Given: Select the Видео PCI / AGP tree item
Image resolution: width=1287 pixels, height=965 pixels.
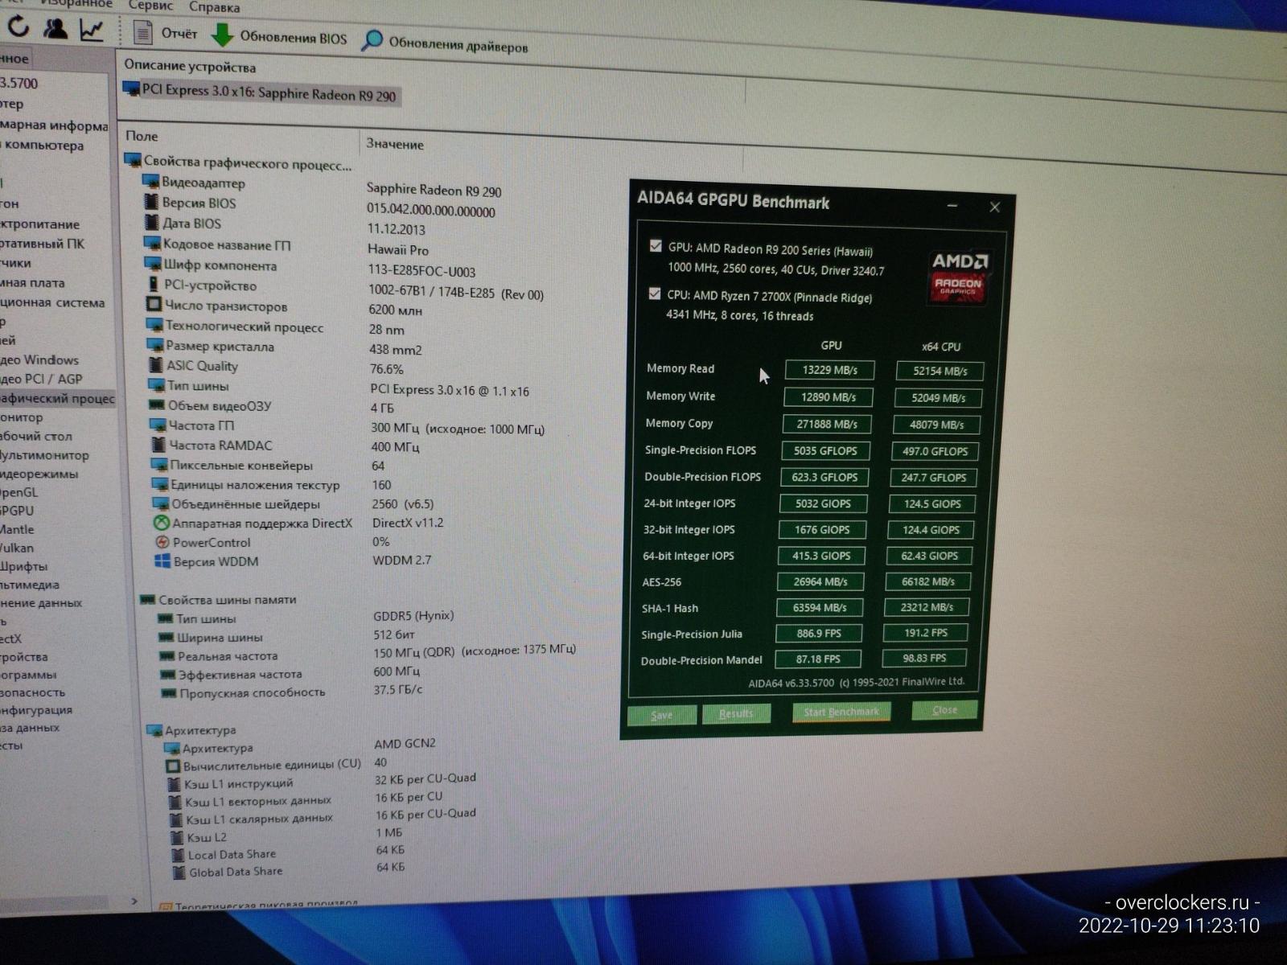Looking at the screenshot, I should (41, 379).
